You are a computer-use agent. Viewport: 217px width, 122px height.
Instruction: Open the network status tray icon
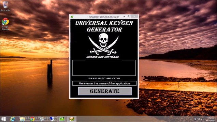coord(199,119)
